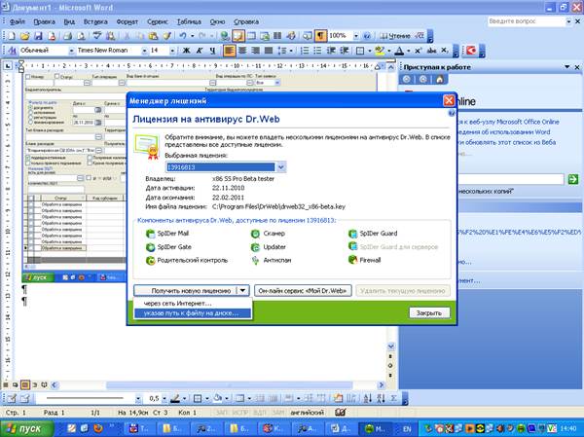The image size is (584, 437).
Task: Center text in Word formatting toolbar
Action: coord(242,51)
